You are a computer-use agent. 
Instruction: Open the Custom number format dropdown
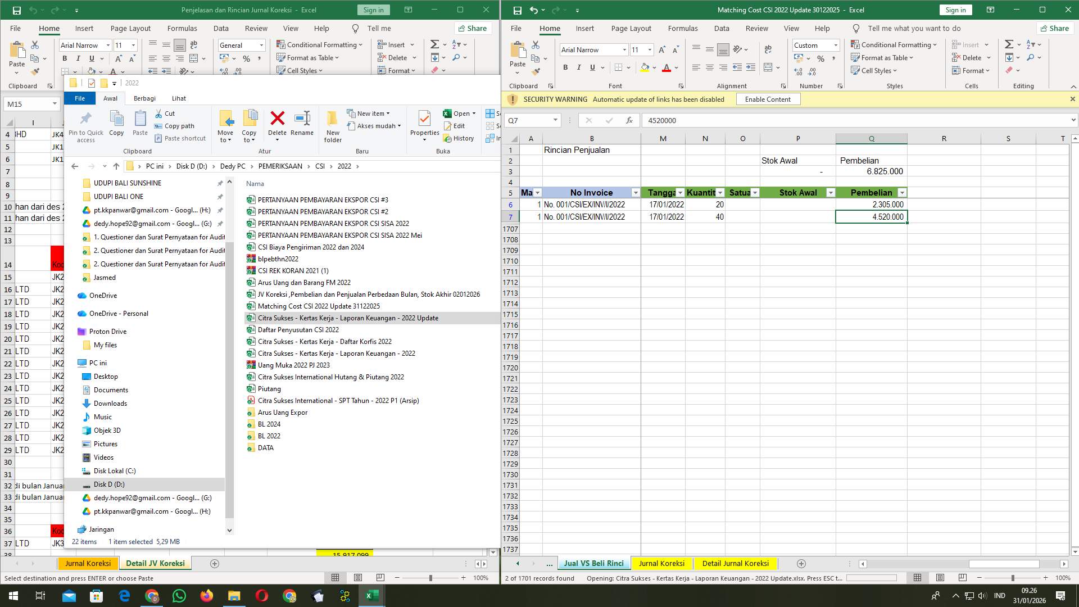point(836,45)
